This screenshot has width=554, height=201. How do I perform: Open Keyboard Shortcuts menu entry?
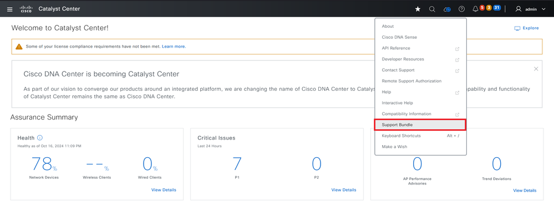[420, 136]
